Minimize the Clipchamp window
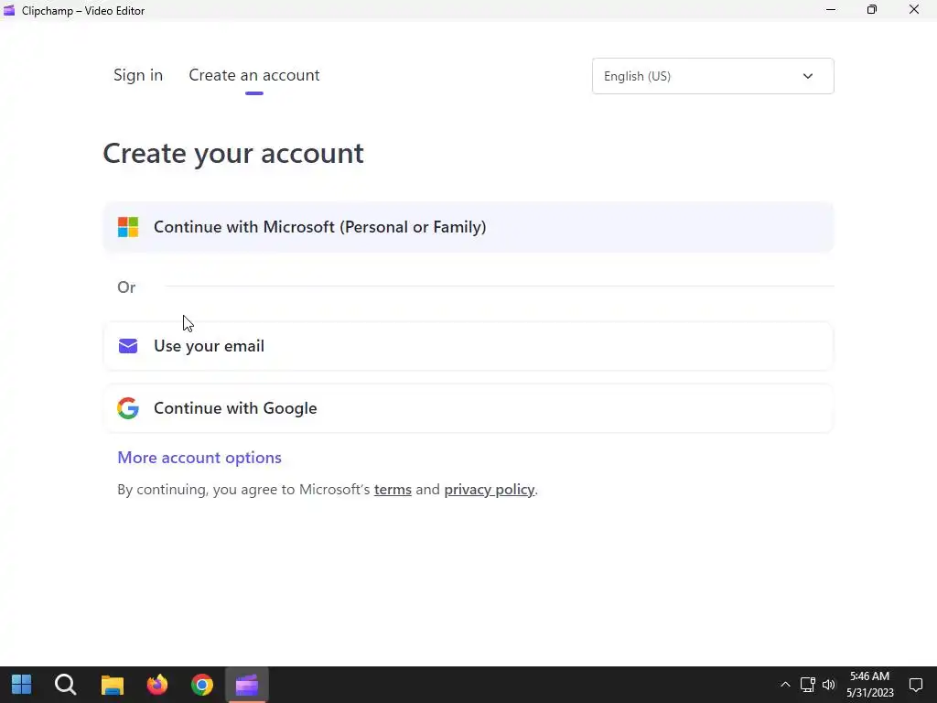 point(831,10)
